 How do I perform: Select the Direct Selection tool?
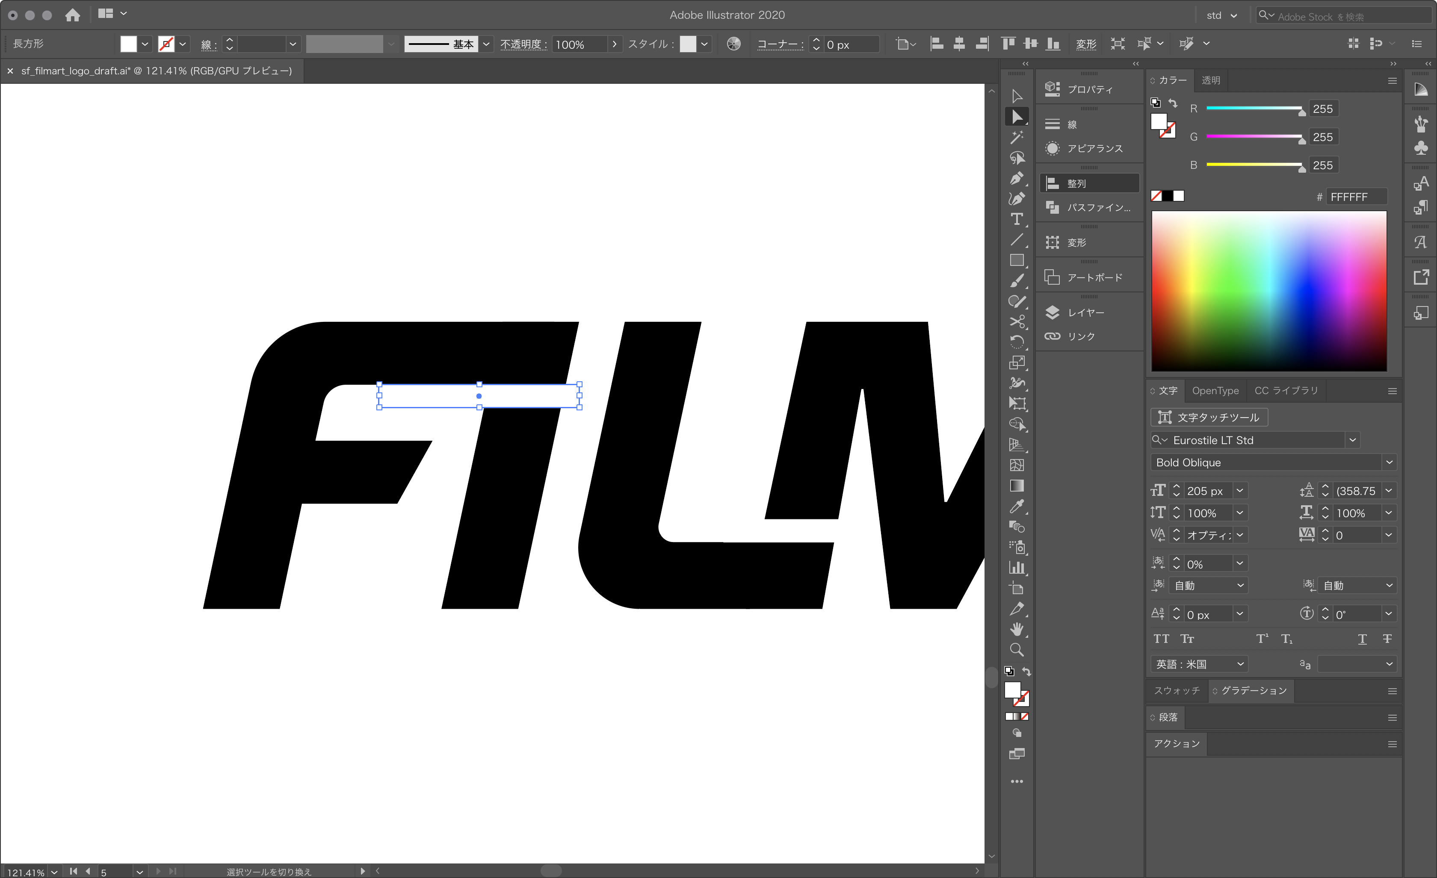coord(1017,117)
